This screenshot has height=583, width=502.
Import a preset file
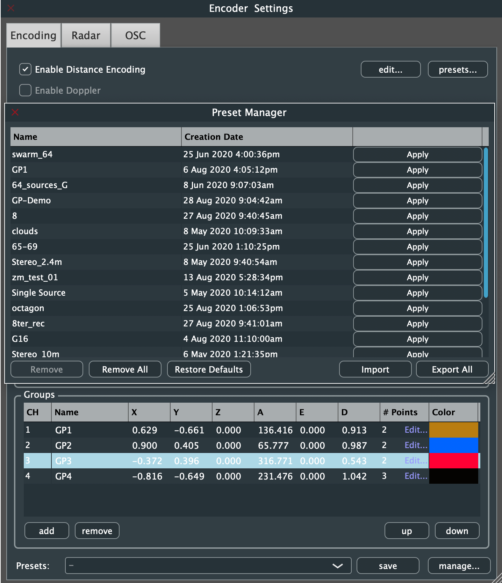tap(375, 369)
